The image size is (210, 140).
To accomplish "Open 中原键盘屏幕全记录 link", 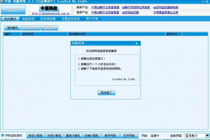I will (166, 13).
